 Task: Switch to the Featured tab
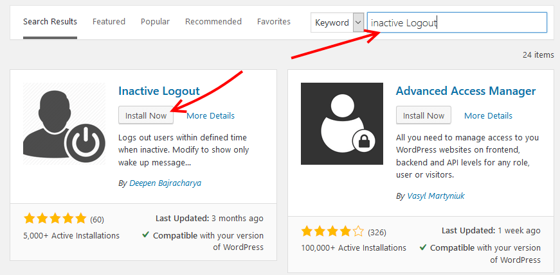pyautogui.click(x=109, y=22)
